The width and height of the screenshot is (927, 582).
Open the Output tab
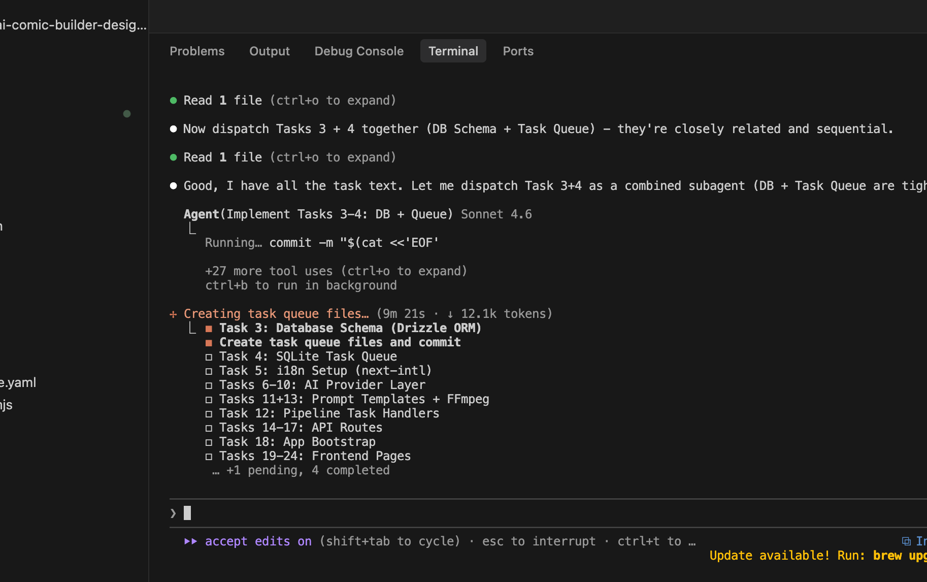269,51
